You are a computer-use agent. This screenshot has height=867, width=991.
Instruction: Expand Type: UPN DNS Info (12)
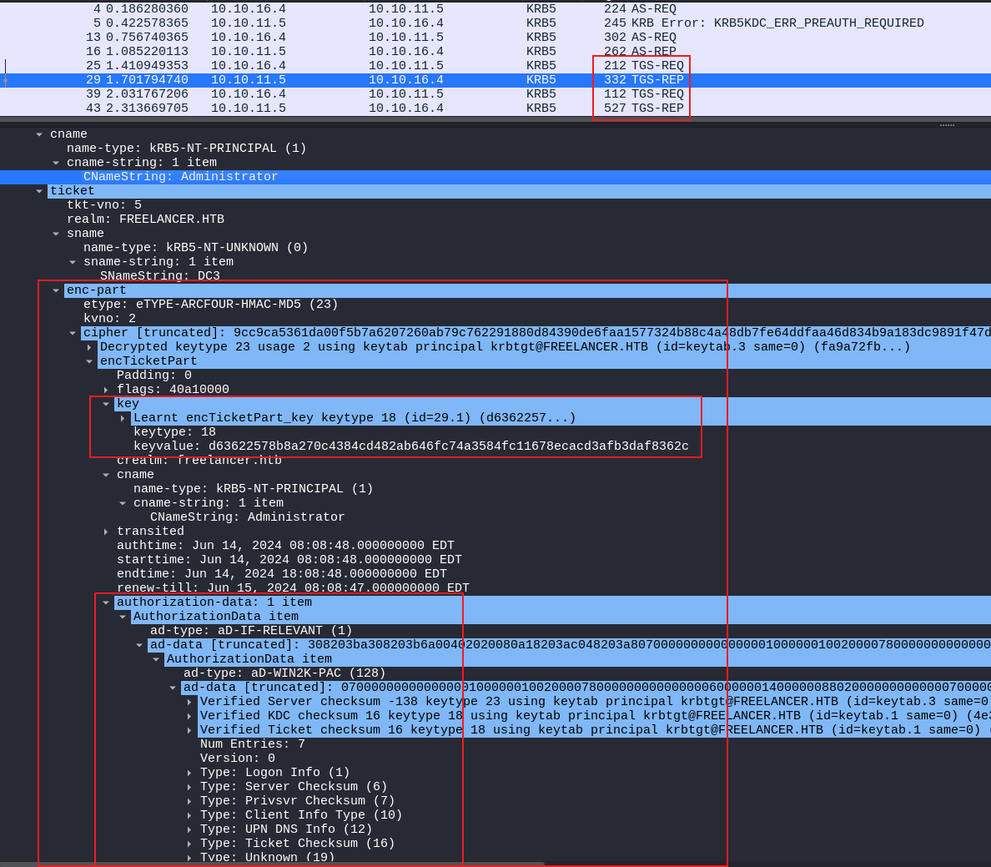(189, 829)
